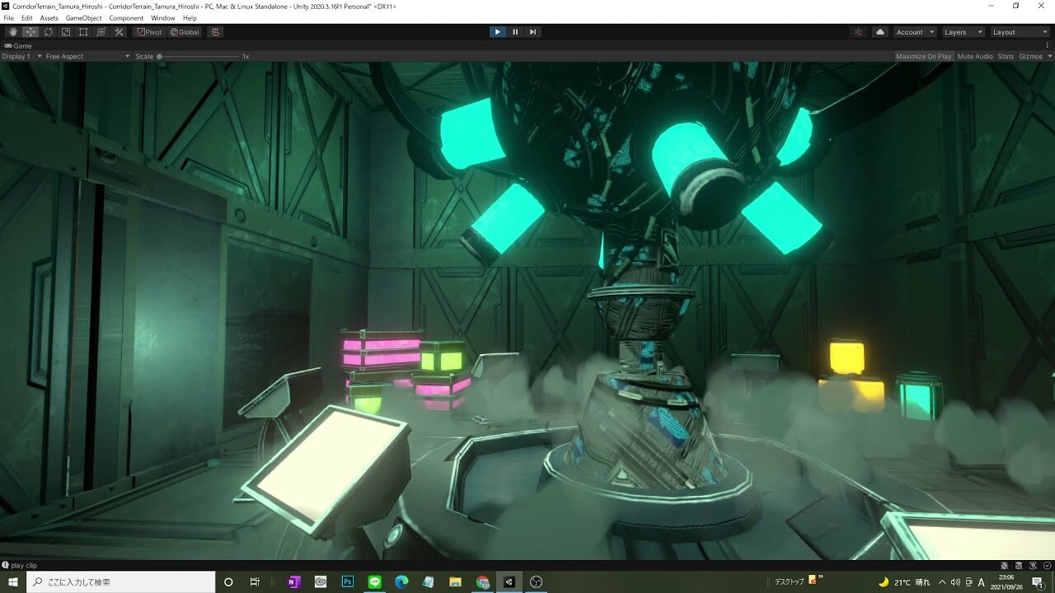Click the grid snapping icon near Global

point(213,31)
